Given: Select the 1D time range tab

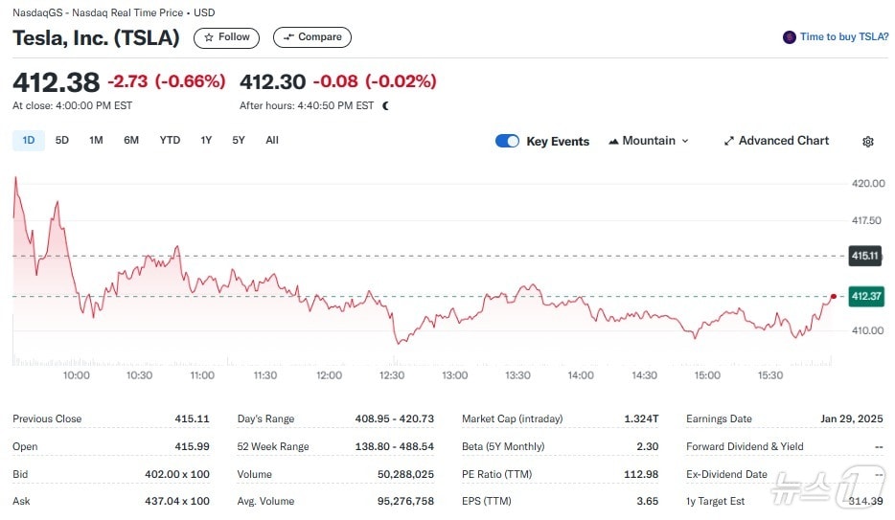Looking at the screenshot, I should [x=29, y=141].
